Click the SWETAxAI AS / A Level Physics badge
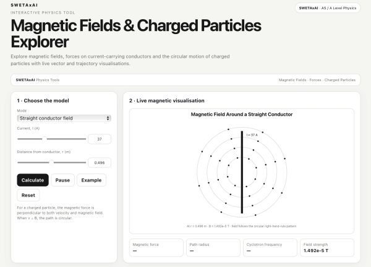 328,8
